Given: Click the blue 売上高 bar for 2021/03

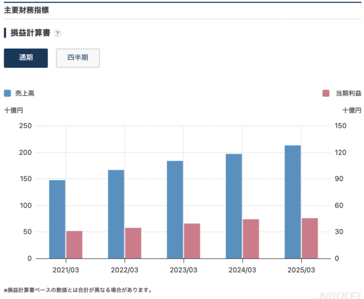Looking at the screenshot, I should click(x=57, y=219).
